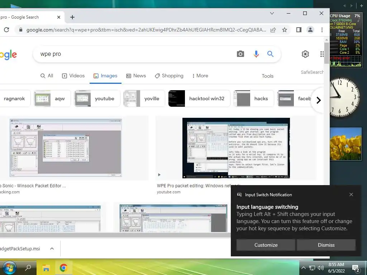Open File Explorer from taskbar
The width and height of the screenshot is (367, 275).
[46, 268]
